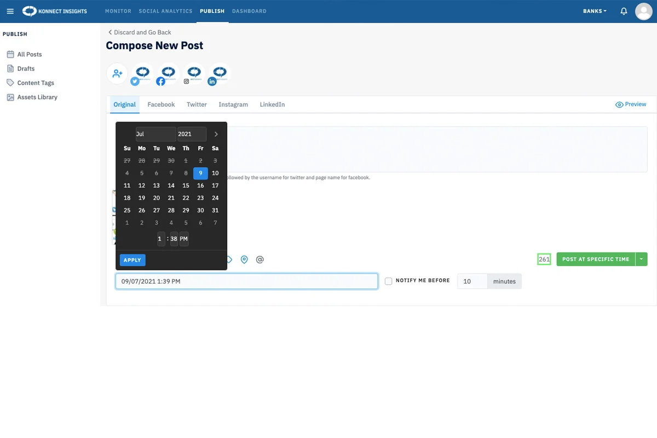Go to next month in calendar
Screen dimensions: 657x438
click(x=216, y=134)
